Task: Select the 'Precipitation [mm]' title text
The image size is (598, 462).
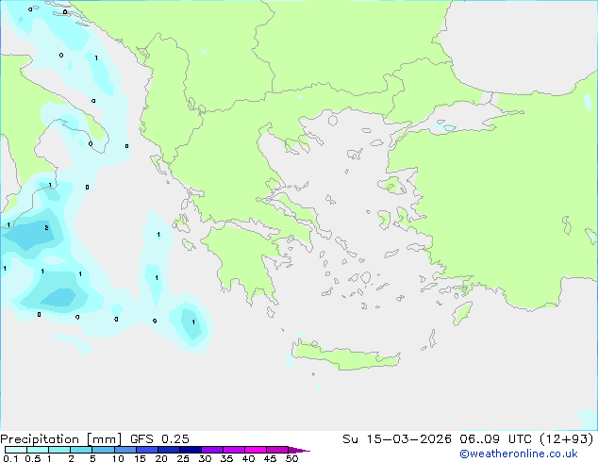Action: pyautogui.click(x=61, y=439)
